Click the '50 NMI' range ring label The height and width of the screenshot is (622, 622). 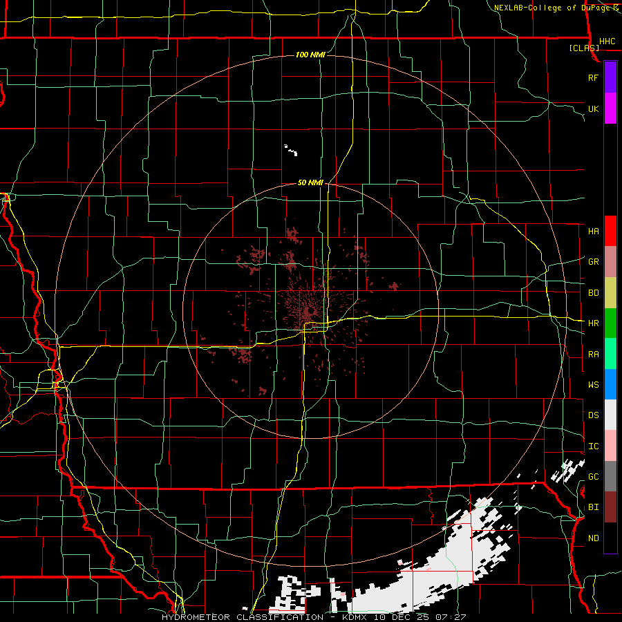pyautogui.click(x=310, y=182)
